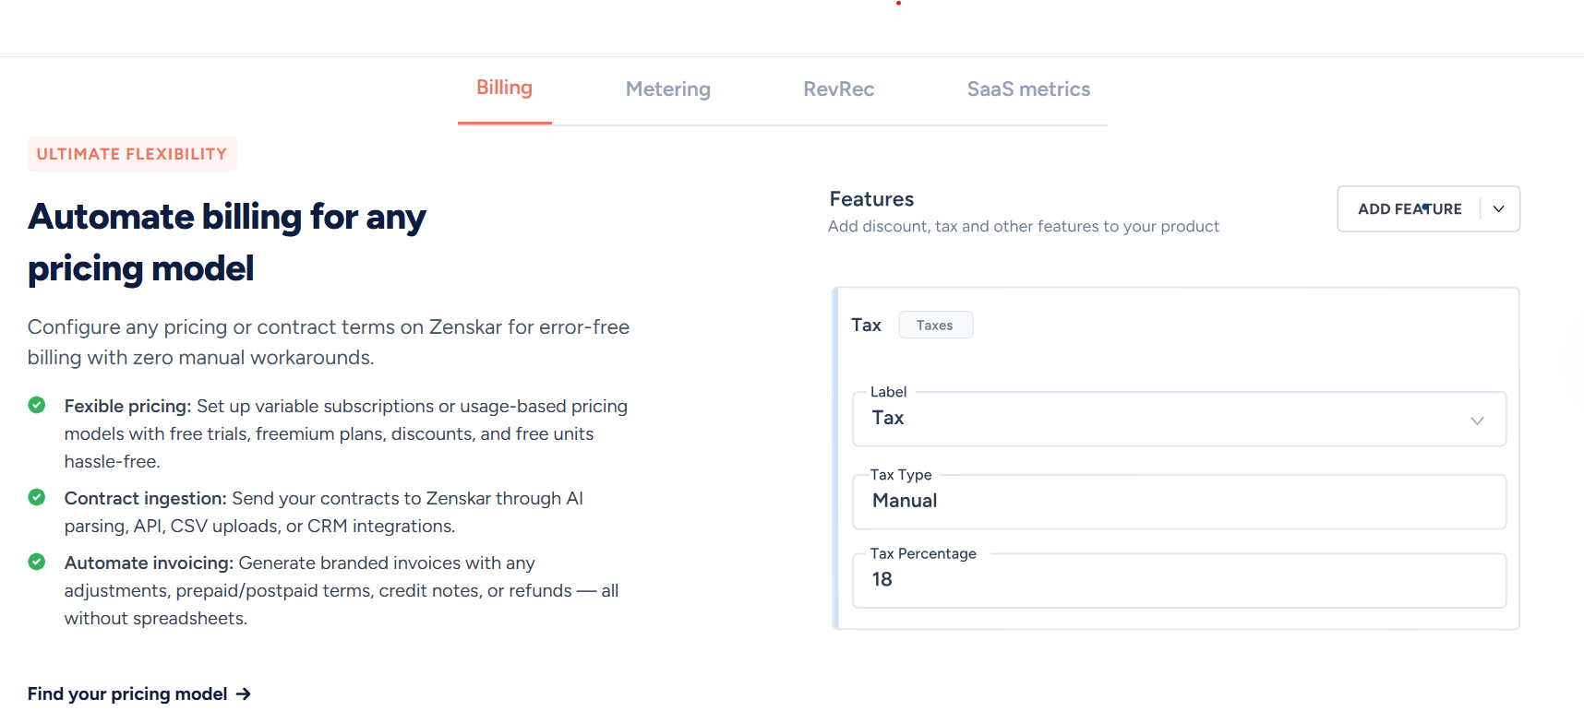Screen dimensions: 1584x723
Task: Open the Label dropdown showing Tax
Action: 1179,419
